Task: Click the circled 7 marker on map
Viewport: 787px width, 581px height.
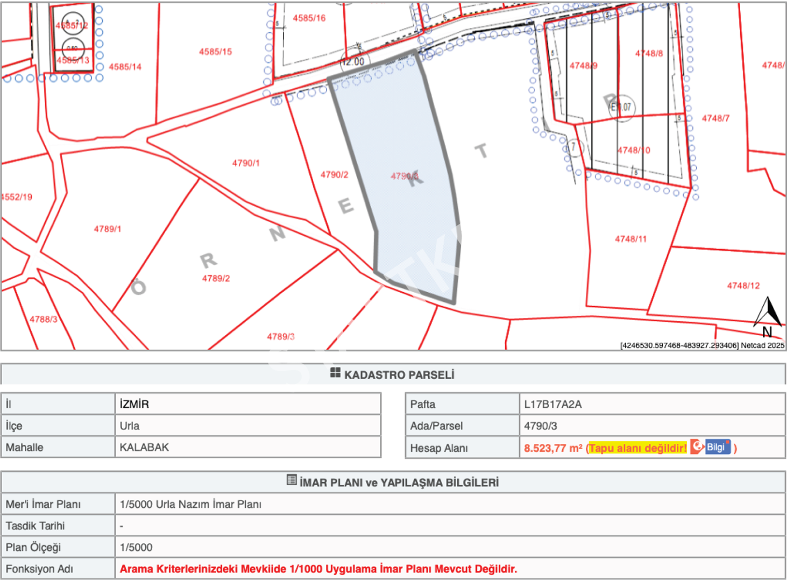Action: tap(573, 146)
